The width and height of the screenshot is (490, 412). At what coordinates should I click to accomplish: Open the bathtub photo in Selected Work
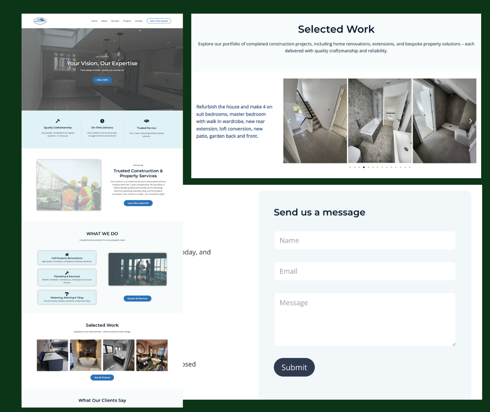[86, 355]
